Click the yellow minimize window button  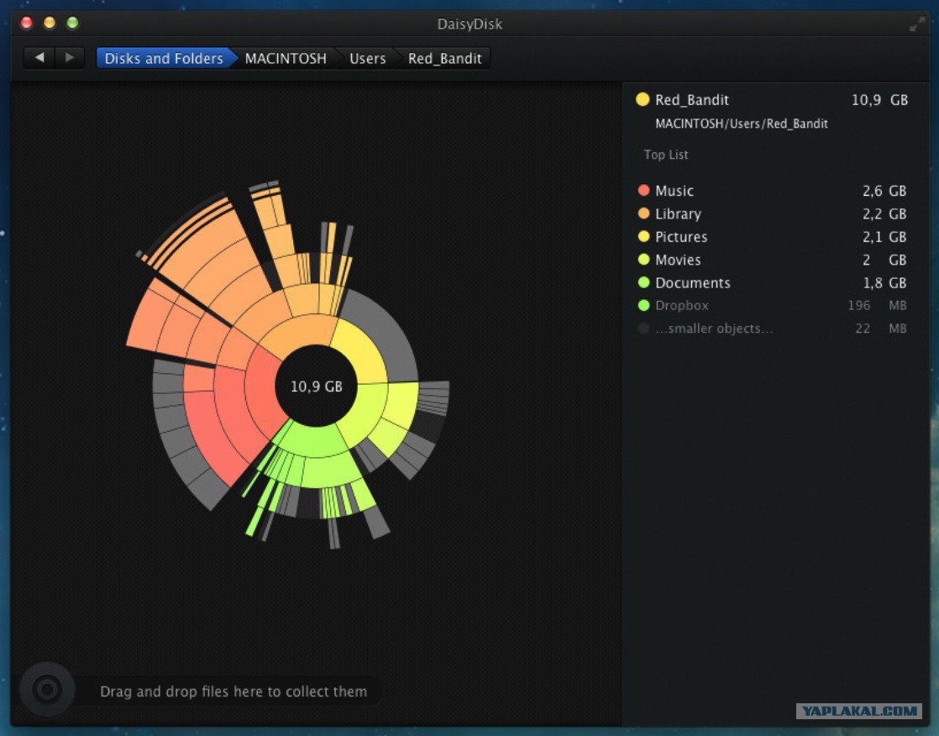[50, 23]
